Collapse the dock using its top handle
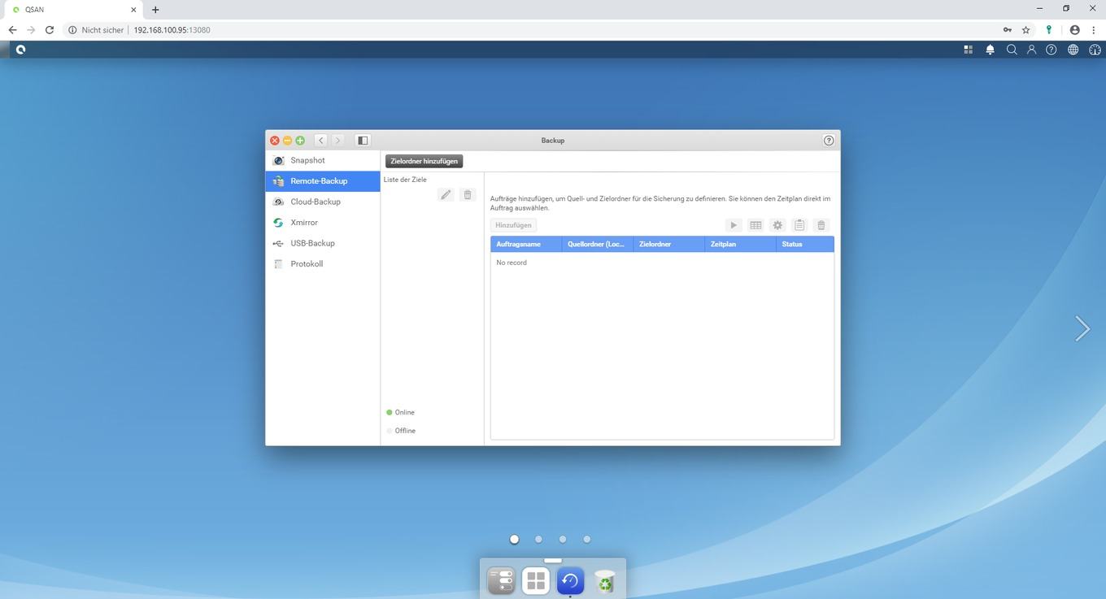1106x599 pixels. (553, 560)
